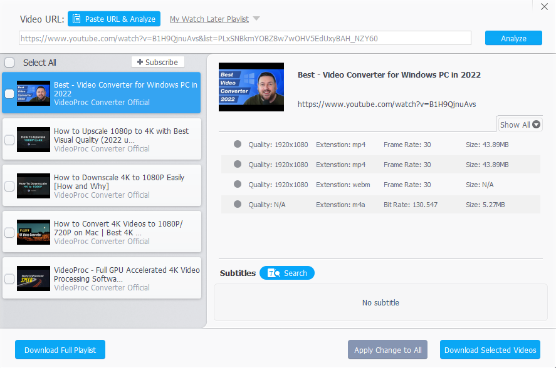Open the large Best Video Converter thumbnail
Image resolution: width=556 pixels, height=368 pixels.
pos(251,87)
